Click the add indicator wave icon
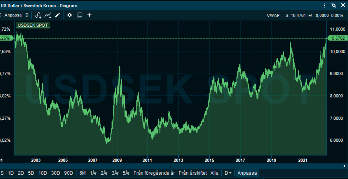The width and height of the screenshot is (348, 179). (38, 15)
